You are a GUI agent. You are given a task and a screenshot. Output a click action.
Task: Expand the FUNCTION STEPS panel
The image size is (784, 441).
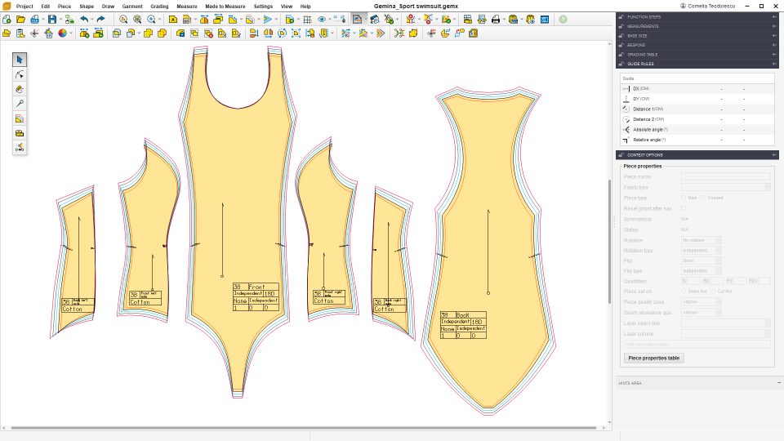tap(697, 17)
